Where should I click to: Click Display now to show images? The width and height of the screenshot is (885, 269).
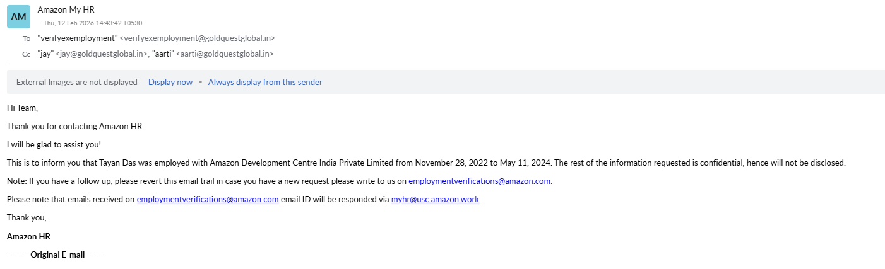[170, 82]
